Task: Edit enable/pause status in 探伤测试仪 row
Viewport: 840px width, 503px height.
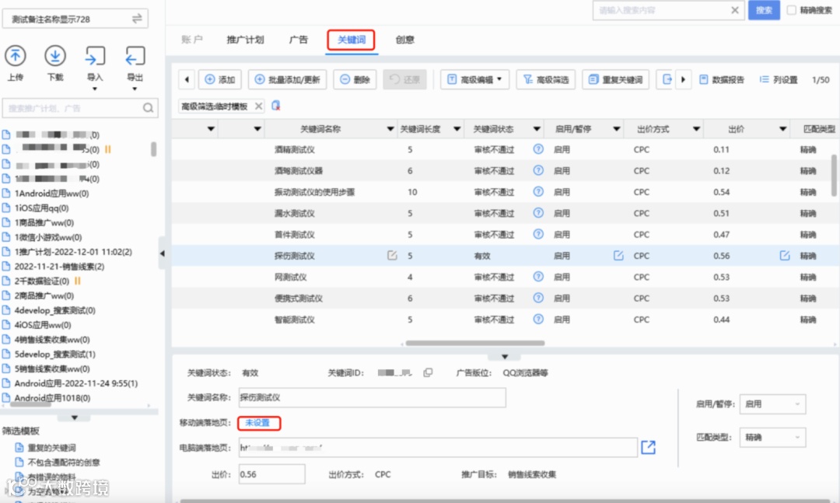Action: coord(618,256)
